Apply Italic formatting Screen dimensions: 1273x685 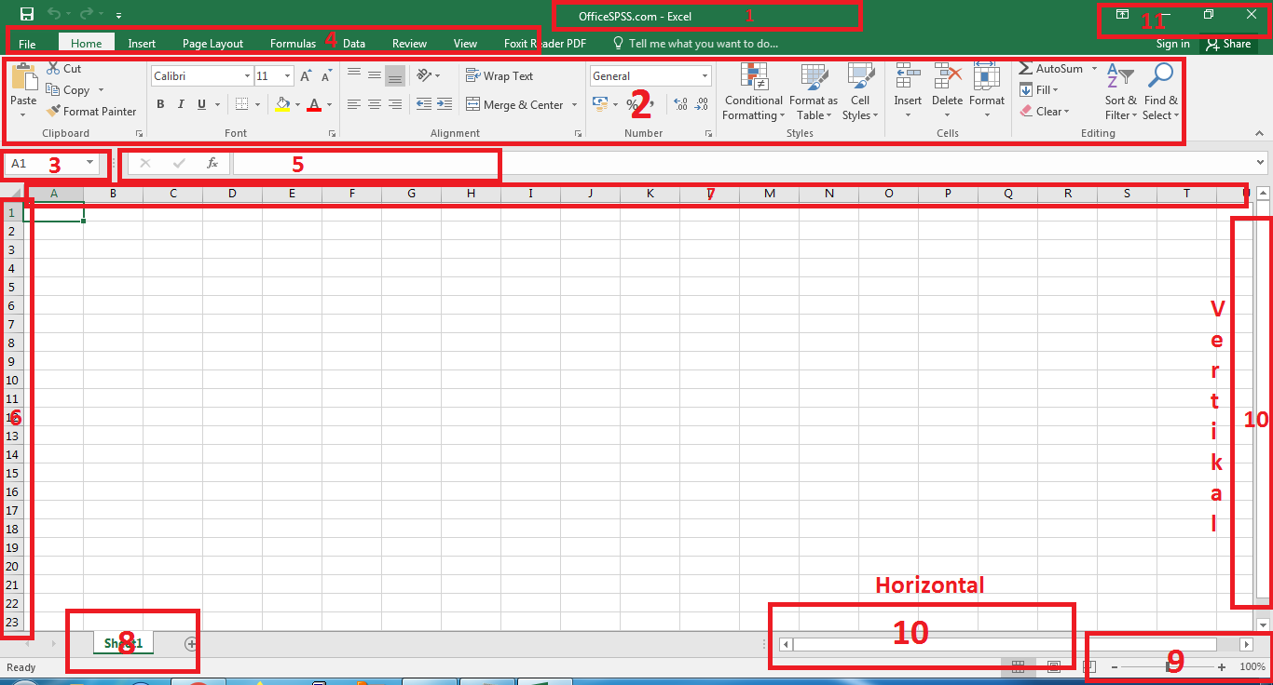181,104
